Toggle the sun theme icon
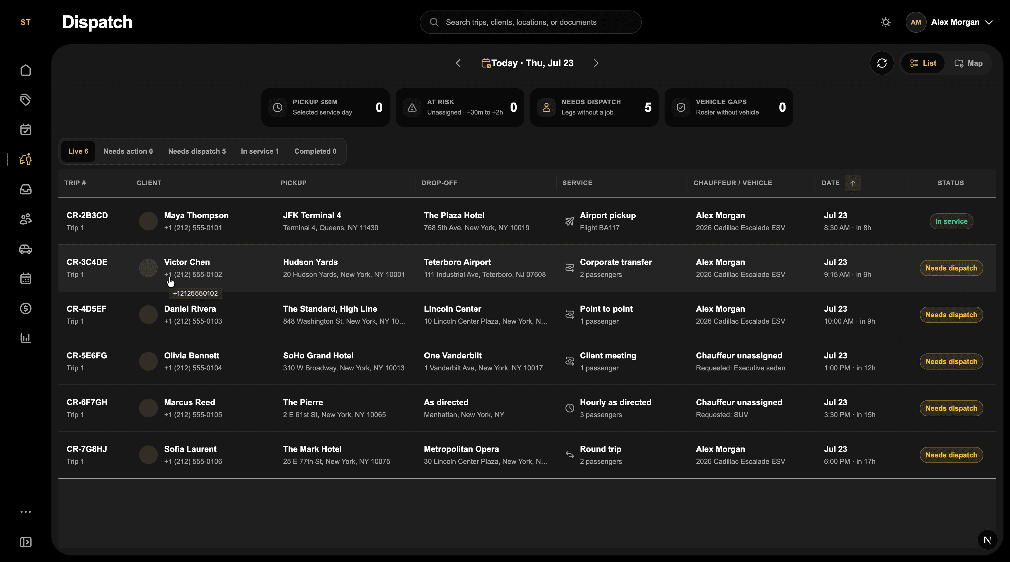The image size is (1010, 562). click(x=886, y=22)
